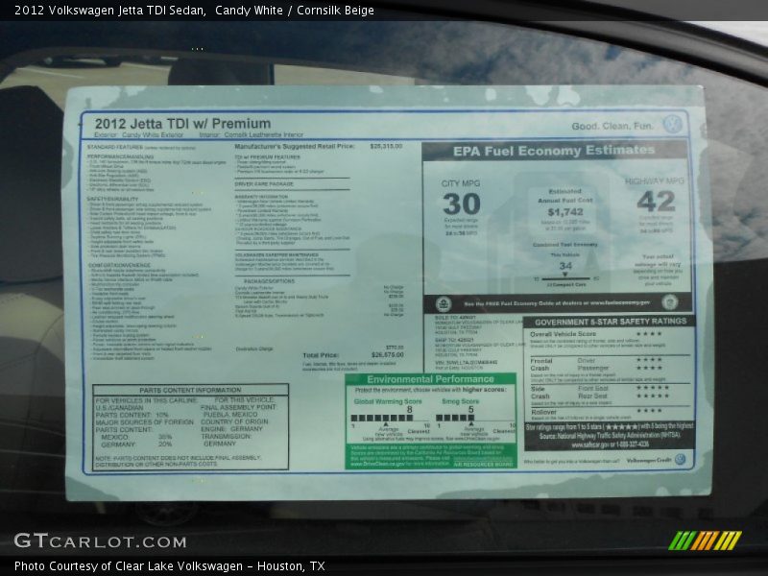The image size is (768, 576).
Task: Click the "Driver Care Package" heading
Action: (x=264, y=184)
